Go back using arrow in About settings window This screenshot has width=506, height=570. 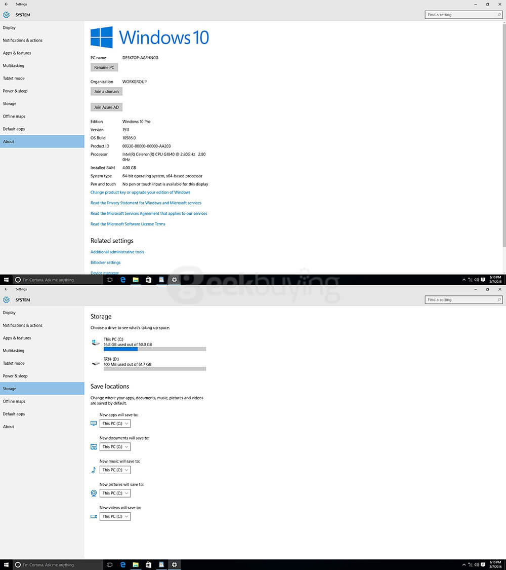tap(6, 4)
